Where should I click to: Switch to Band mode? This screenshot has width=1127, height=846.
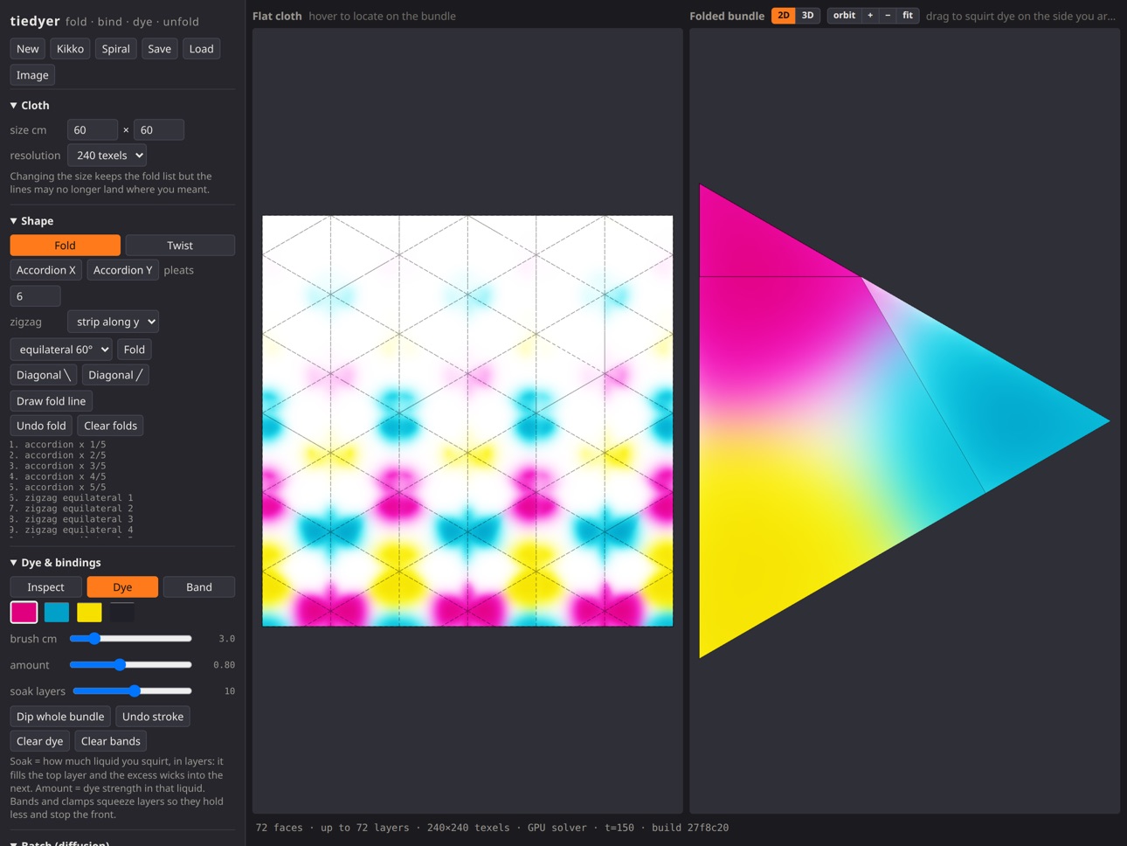[x=199, y=587]
